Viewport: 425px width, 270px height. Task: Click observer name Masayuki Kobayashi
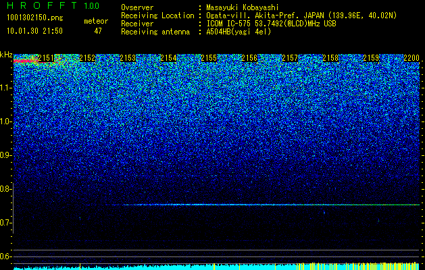coord(243,8)
